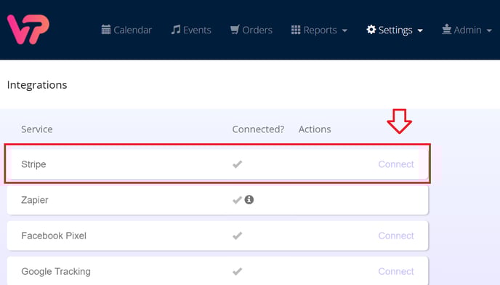The height and width of the screenshot is (285, 500).
Task: Click Zapier connected checkmark
Action: [x=237, y=200]
